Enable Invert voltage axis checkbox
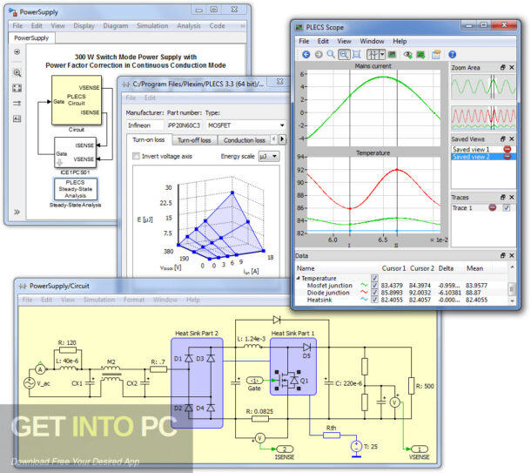 (x=136, y=156)
